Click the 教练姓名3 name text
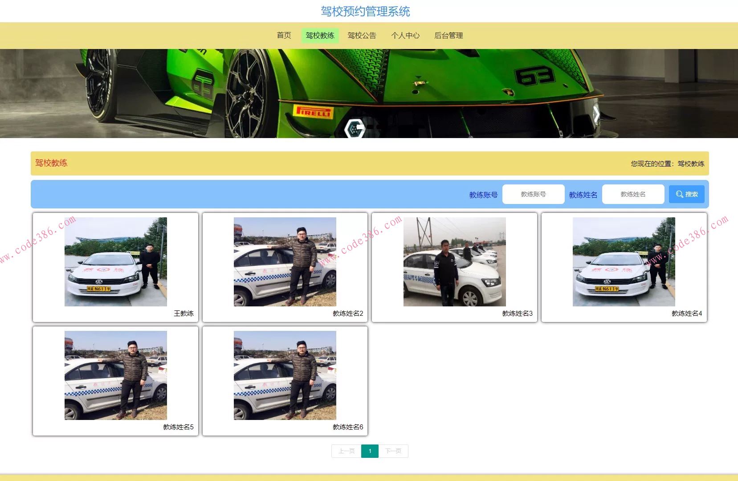Screen dimensions: 738x481 click(518, 314)
